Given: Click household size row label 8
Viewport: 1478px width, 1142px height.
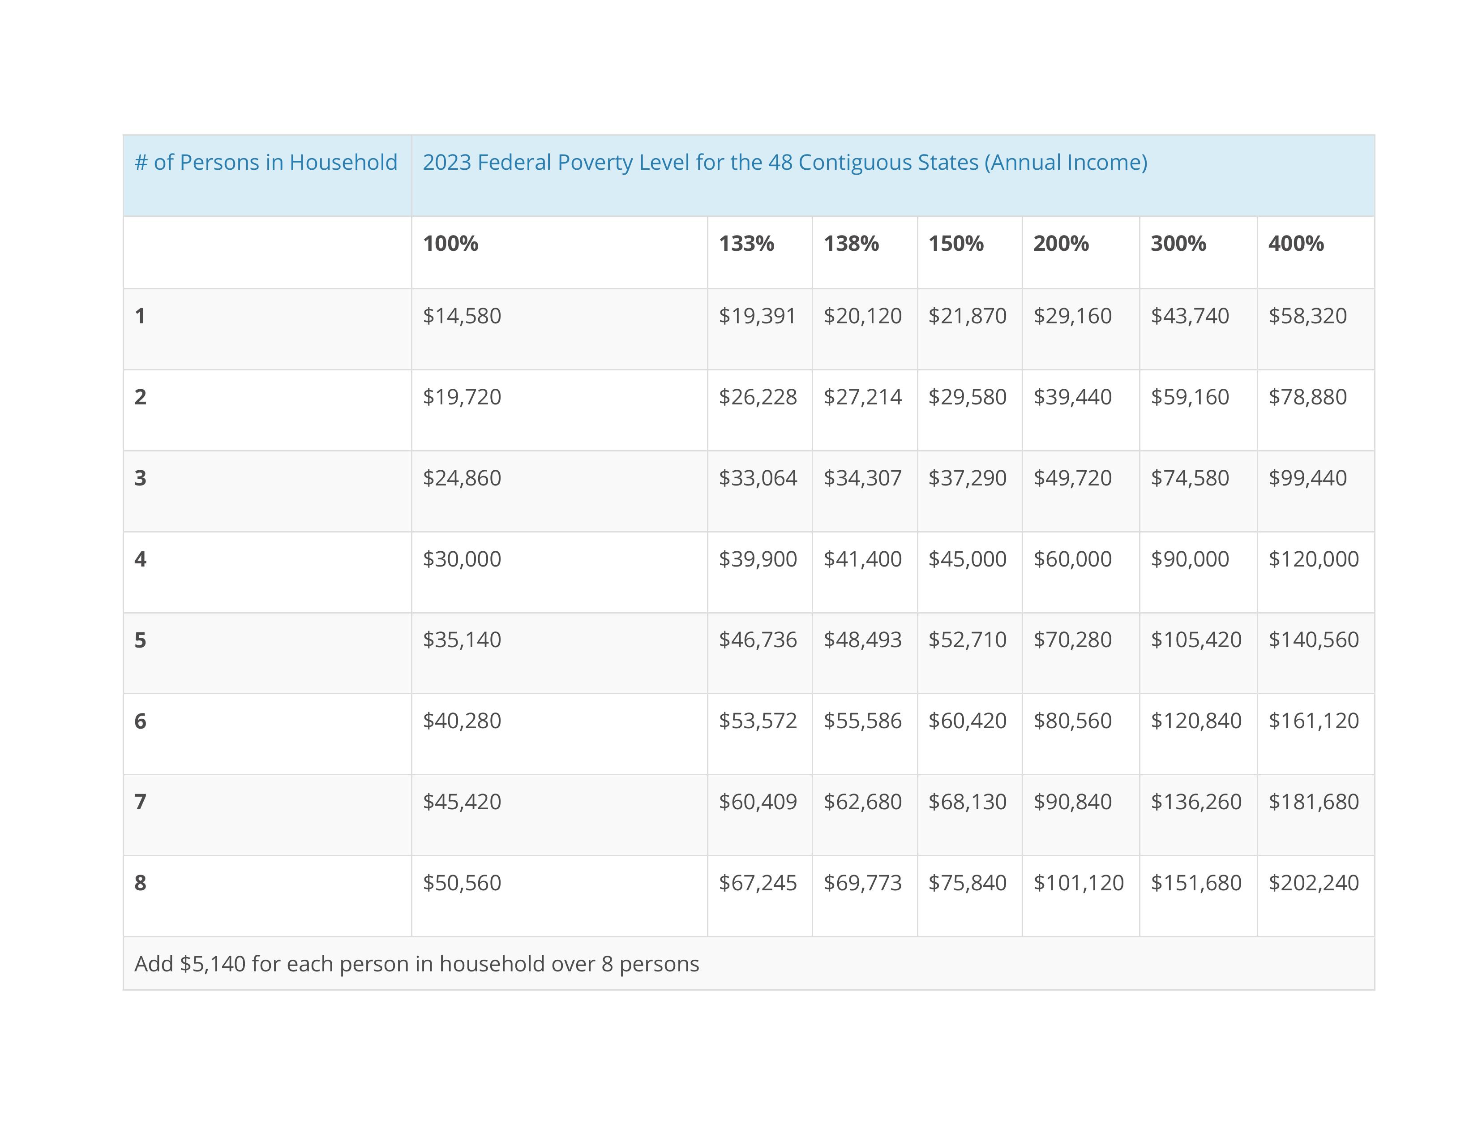Looking at the screenshot, I should (x=140, y=884).
